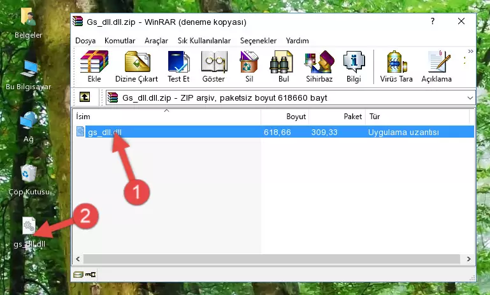
Task: Click the Uygulama uzantısı type cell
Action: point(403,132)
